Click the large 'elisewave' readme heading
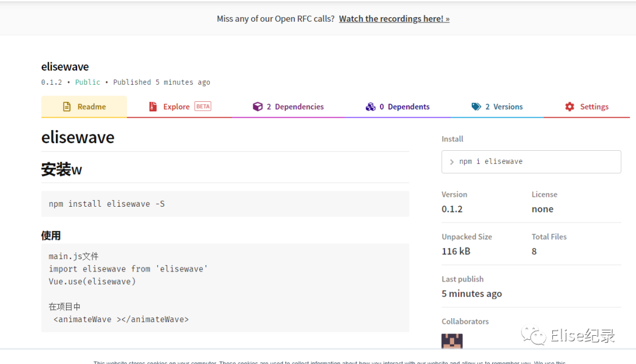The width and height of the screenshot is (636, 364). (78, 137)
